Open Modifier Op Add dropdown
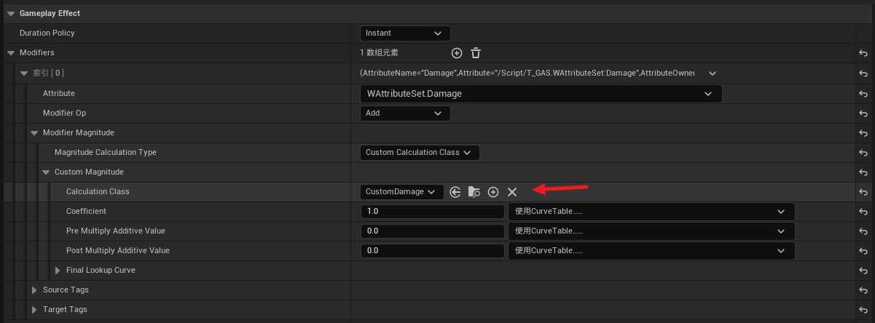The image size is (875, 323). click(405, 113)
